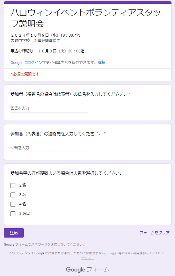The image size is (175, 276).
Task: Tick the 4名 option
Action: [x=13, y=204]
